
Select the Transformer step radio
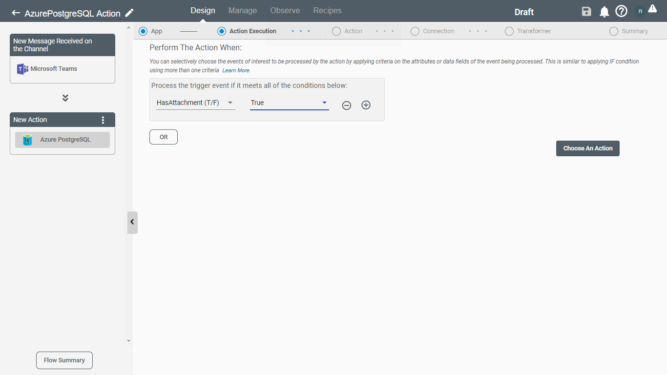pos(509,31)
